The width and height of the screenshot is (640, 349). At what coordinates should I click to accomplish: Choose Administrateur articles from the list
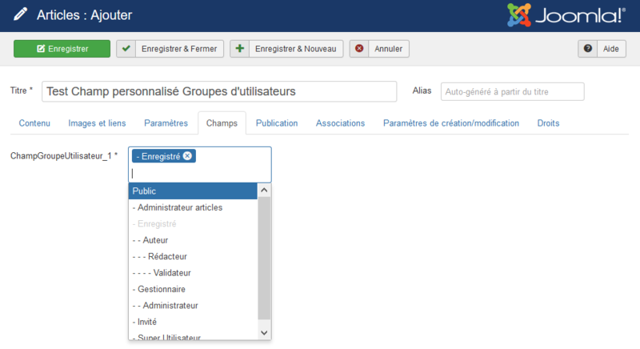click(193, 207)
